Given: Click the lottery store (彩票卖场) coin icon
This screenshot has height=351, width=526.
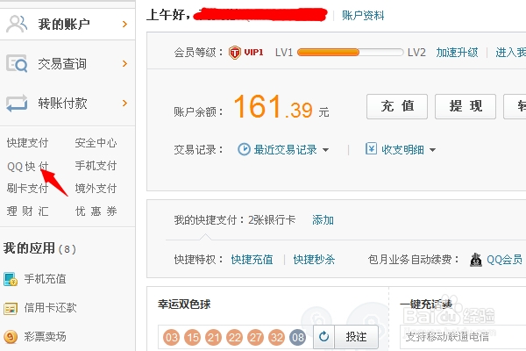Looking at the screenshot, I should [11, 337].
